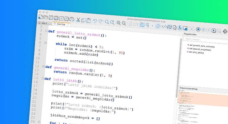Viewport: 228px width, 124px height.
Task: Print the document using printer icon
Action: click(x=72, y=19)
